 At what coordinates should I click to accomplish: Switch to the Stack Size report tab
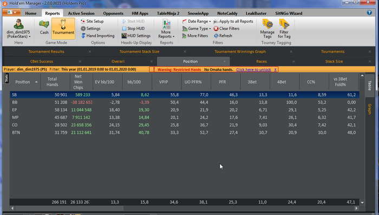334,61
